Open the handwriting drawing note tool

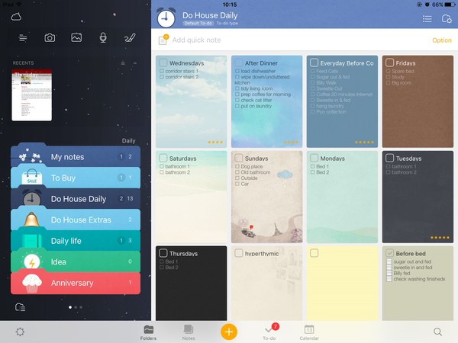coord(130,37)
